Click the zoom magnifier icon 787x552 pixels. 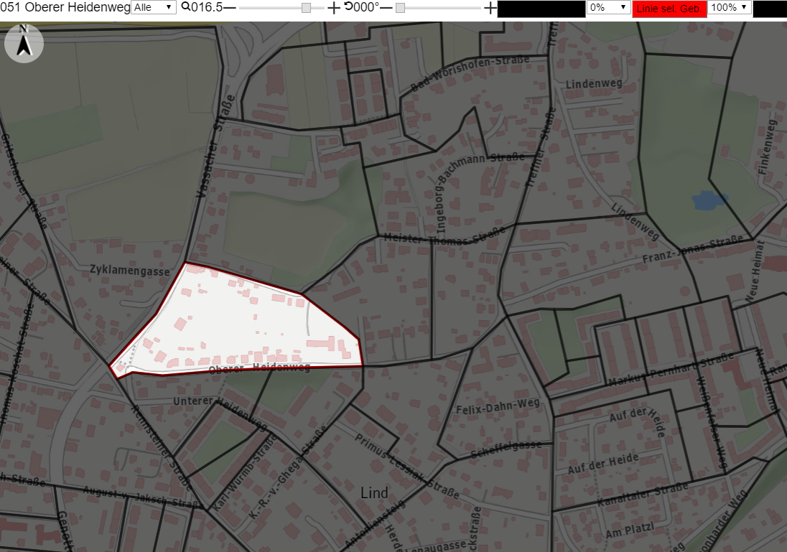click(x=186, y=7)
